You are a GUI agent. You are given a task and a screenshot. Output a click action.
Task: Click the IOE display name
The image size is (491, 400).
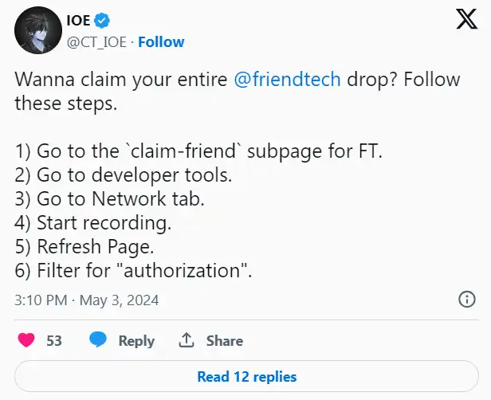point(79,21)
